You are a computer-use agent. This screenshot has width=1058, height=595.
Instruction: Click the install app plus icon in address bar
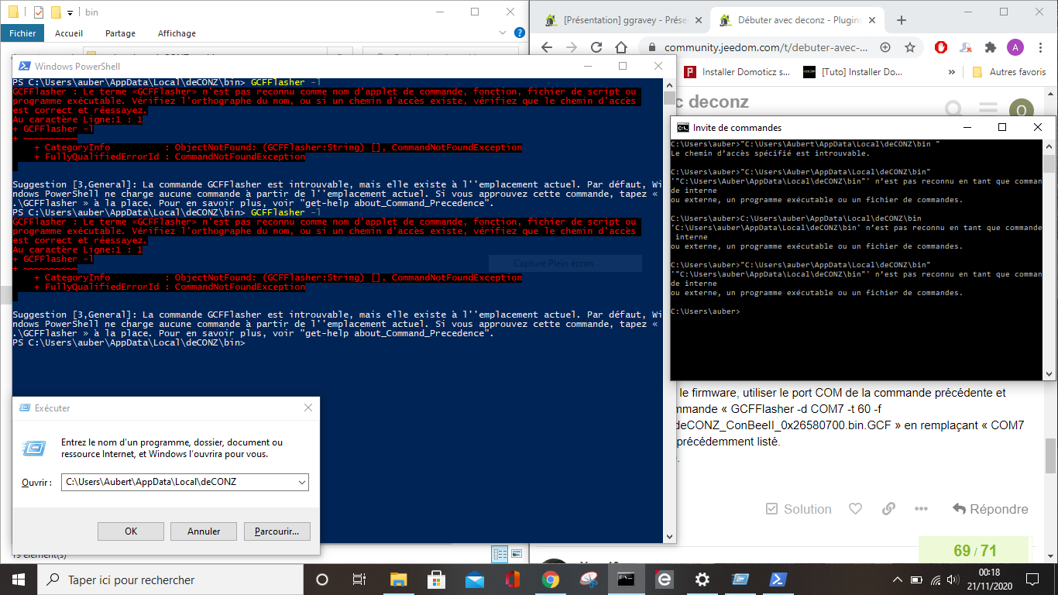tap(885, 47)
